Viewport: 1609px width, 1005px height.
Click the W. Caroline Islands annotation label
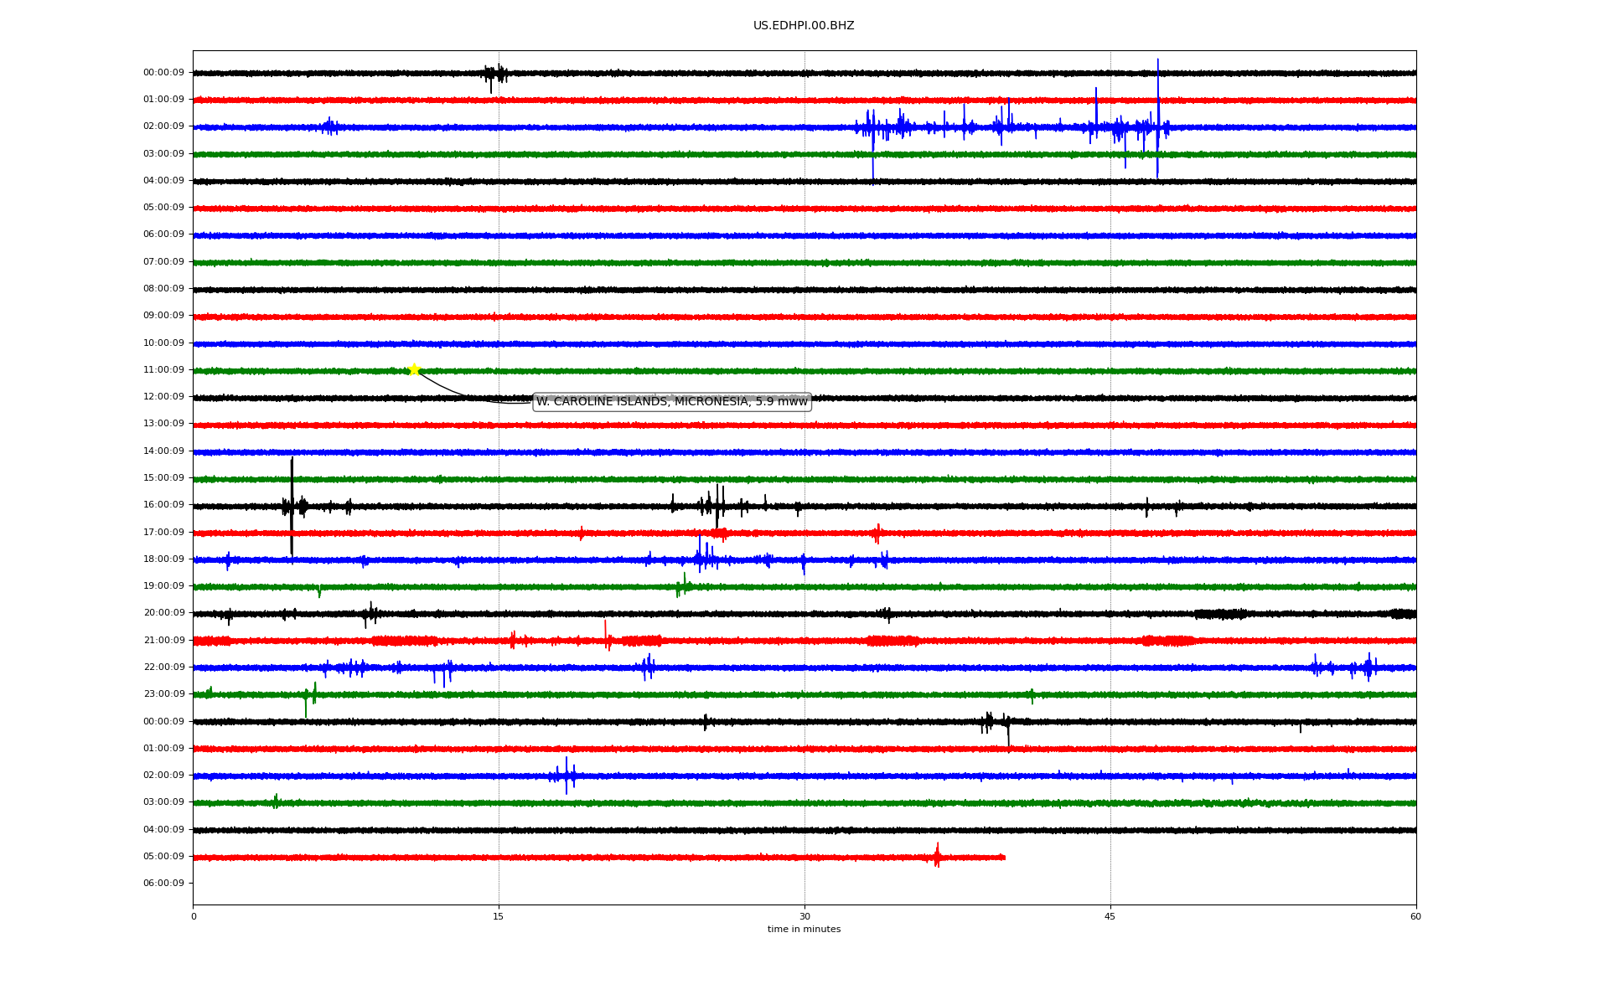click(671, 402)
